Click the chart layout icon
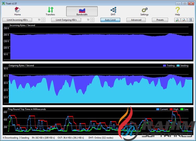Image resolution: width=196 pixels, height=141 pixels. (190, 20)
